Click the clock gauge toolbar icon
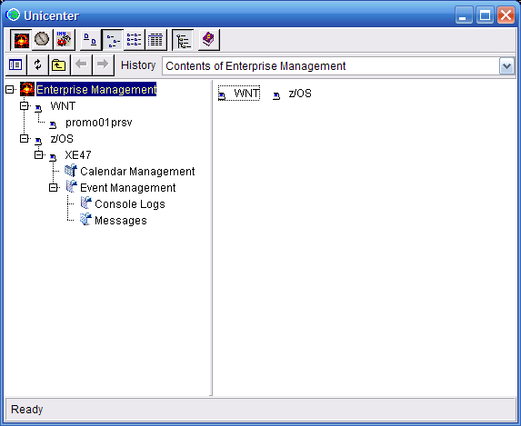This screenshot has height=426, width=521. click(x=42, y=40)
